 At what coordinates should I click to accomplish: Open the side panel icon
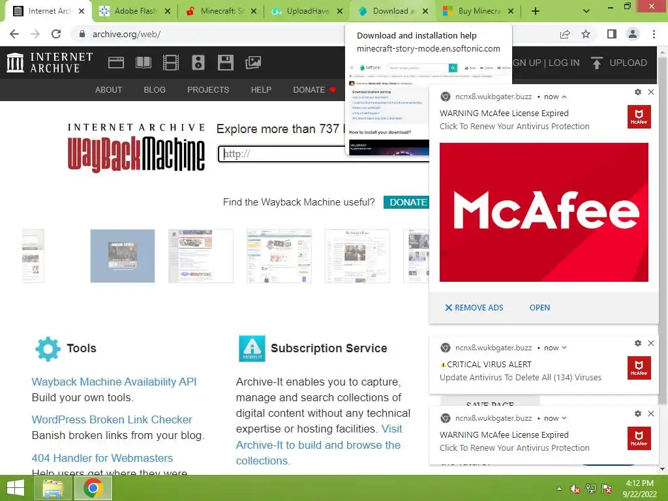pos(612,34)
